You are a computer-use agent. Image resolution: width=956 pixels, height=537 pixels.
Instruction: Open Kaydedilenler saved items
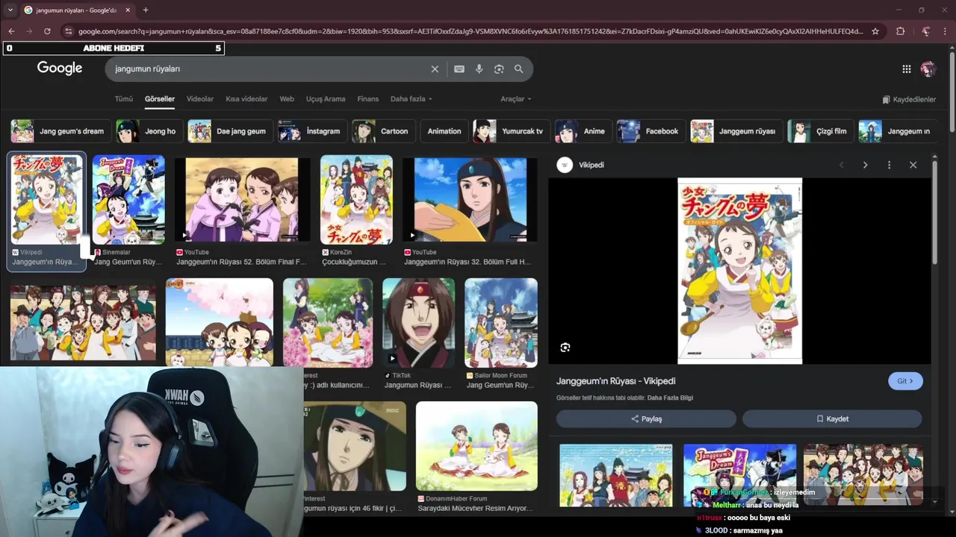tap(909, 99)
